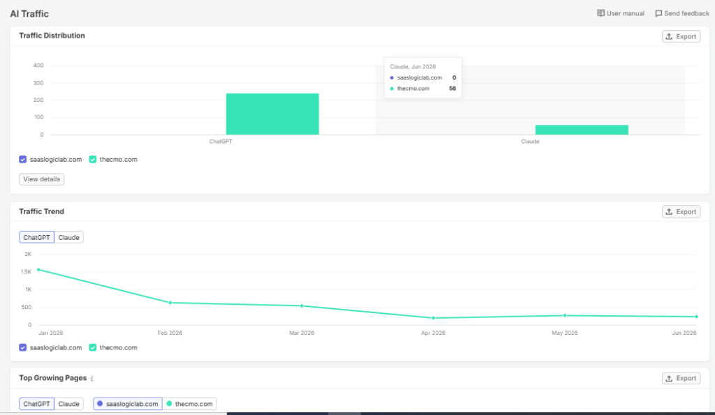Select ChatGPT tab in Traffic Trend
The image size is (715, 415).
(36, 237)
